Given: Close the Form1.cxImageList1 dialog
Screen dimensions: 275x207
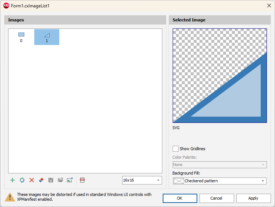Looking at the screenshot, I should (x=269, y=6).
